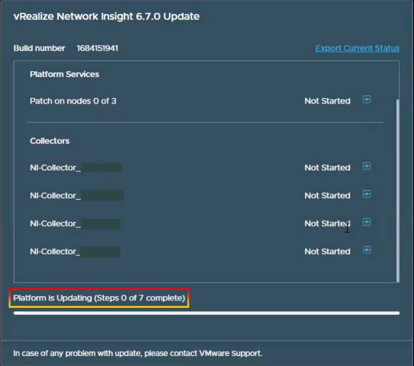
Task: Click the update status list scrollbar
Action: [398, 191]
